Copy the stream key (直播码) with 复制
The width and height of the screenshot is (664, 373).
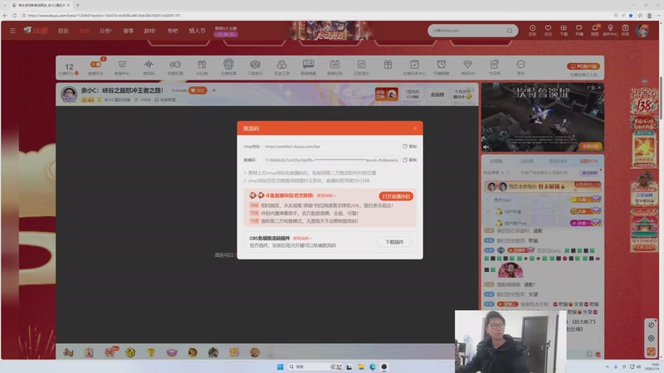point(409,160)
